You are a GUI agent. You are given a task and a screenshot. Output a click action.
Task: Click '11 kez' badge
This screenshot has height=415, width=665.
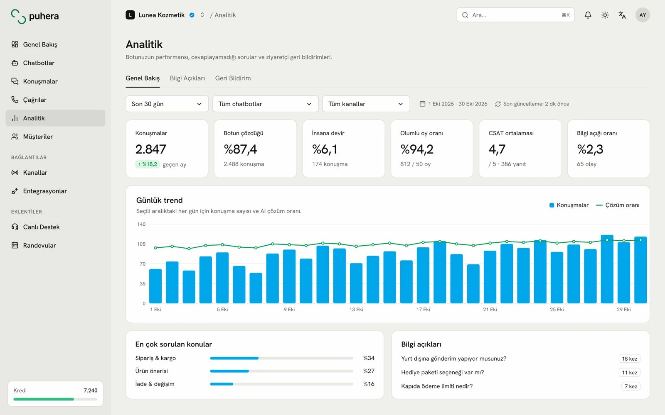coord(629,373)
